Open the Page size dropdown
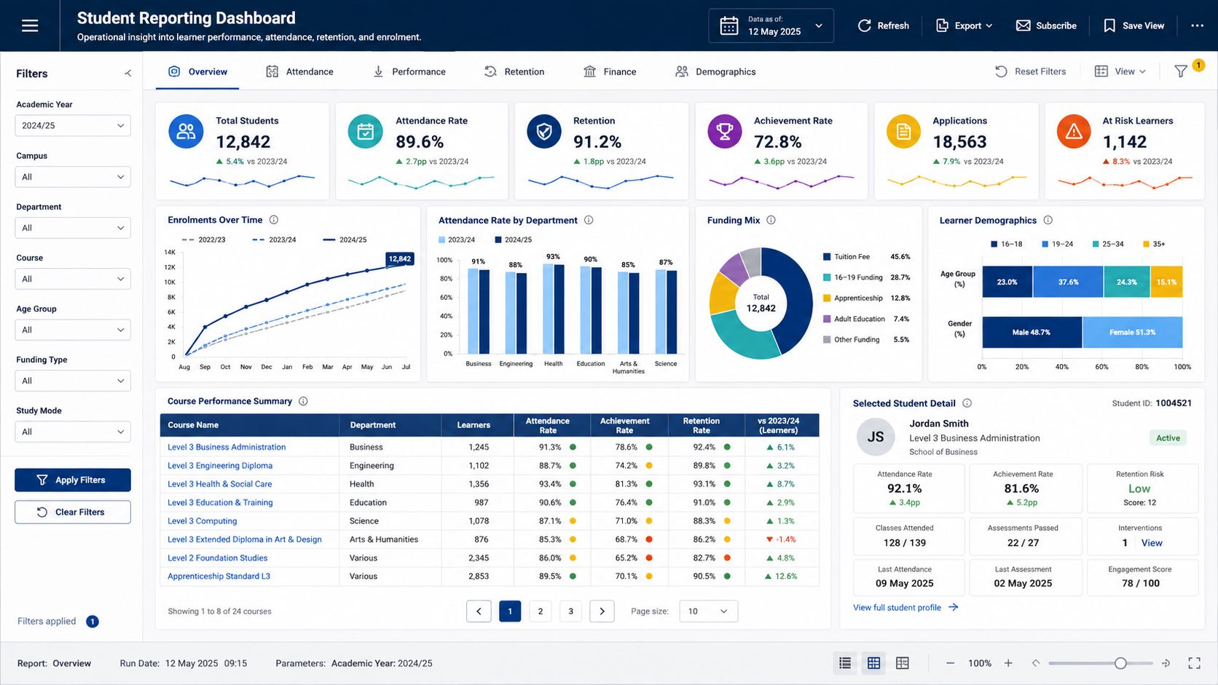The image size is (1218, 685). click(708, 611)
